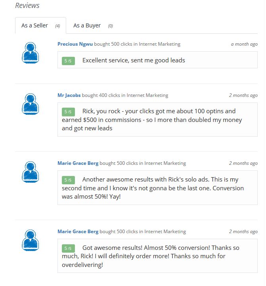Click 5/5 rating badge on 'Excellent service' review
266x286 pixels.
[68, 61]
